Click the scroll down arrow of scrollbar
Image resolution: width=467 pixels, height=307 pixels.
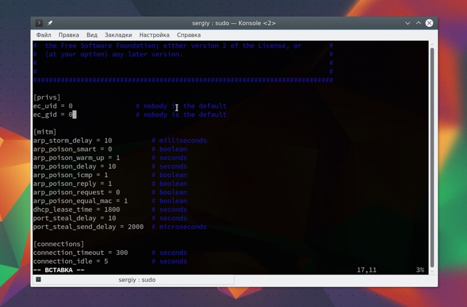click(x=432, y=271)
